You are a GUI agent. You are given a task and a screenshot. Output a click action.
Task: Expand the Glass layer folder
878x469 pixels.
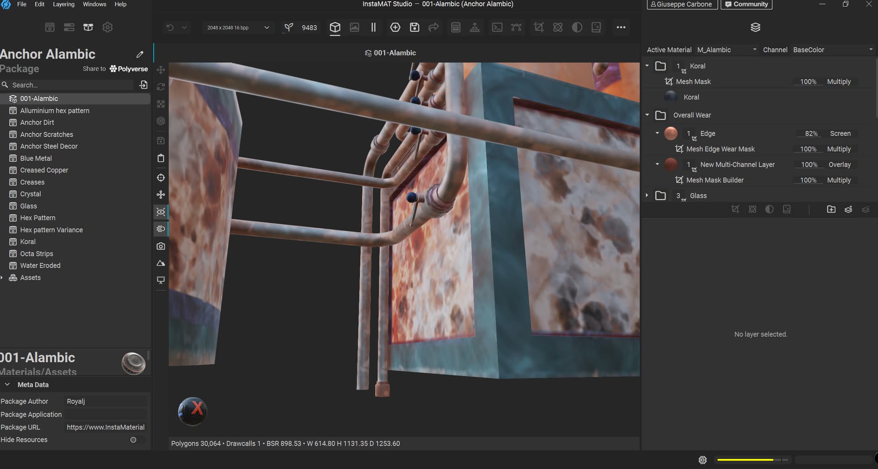coord(647,196)
